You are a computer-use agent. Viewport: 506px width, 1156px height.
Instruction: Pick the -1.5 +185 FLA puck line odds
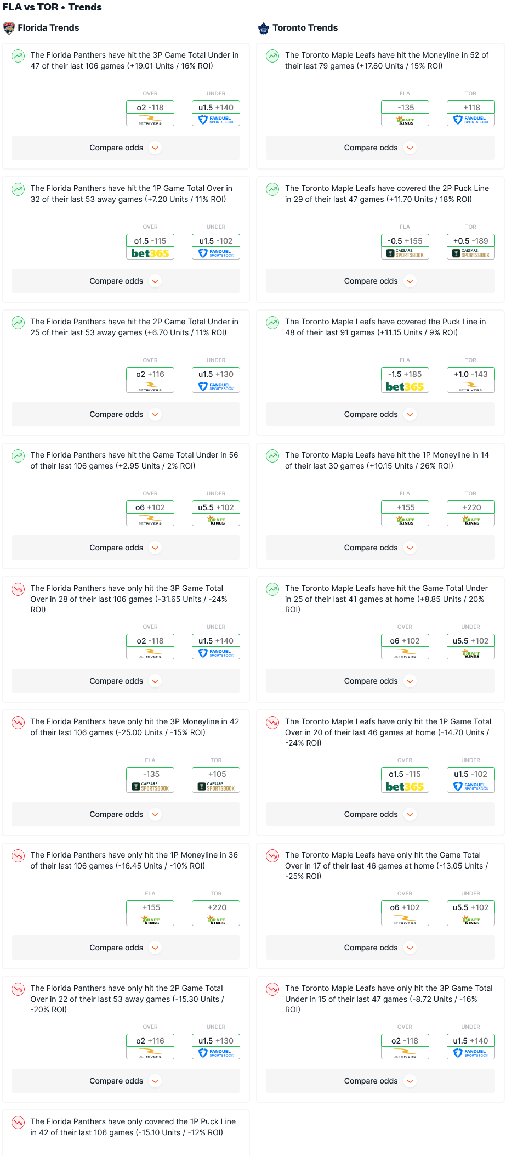click(405, 374)
